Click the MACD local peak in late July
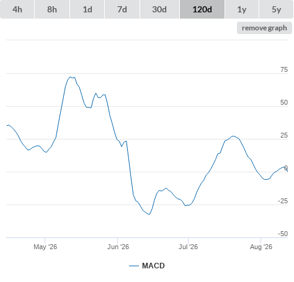 pos(233,136)
